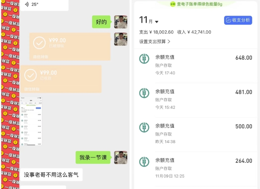
Task: Tap the 查电子账单得绿色能量8g banner
Action: pos(195,4)
